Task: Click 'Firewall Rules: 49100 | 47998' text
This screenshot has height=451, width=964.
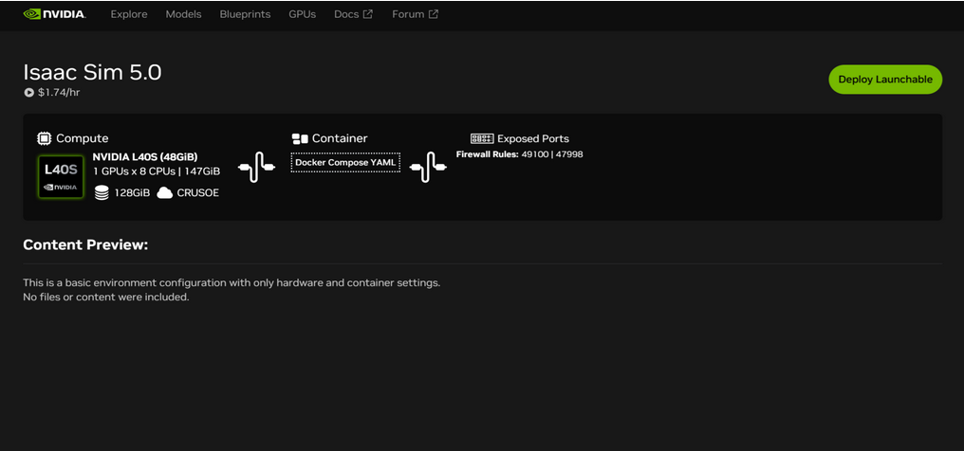Action: pyautogui.click(x=520, y=154)
